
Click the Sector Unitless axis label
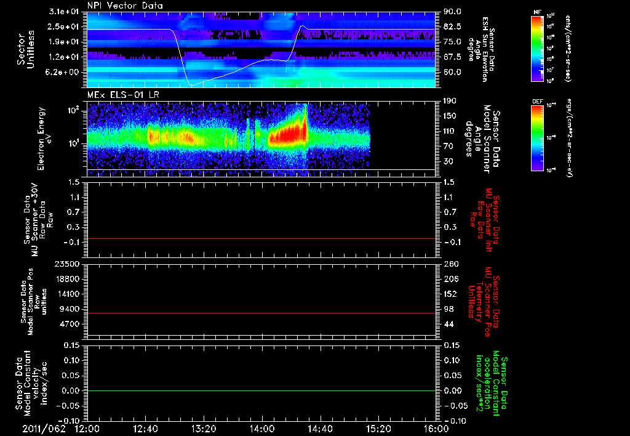click(25, 49)
